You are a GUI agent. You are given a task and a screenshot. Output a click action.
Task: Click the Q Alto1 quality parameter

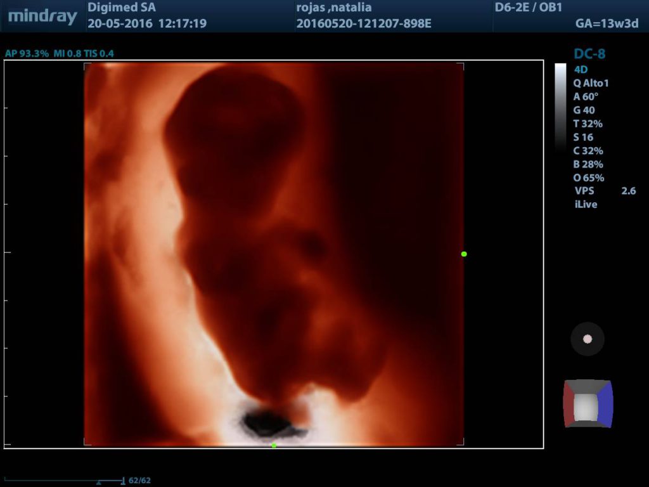(x=591, y=83)
